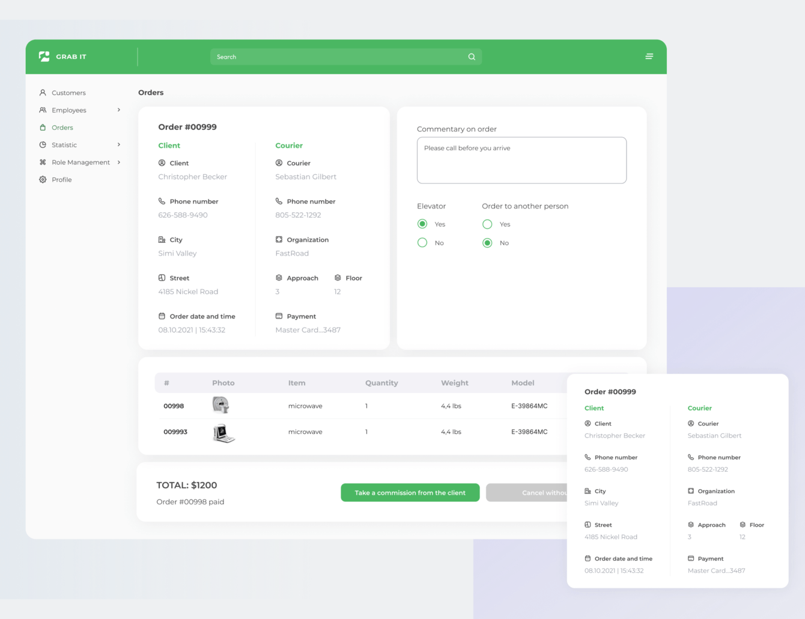The height and width of the screenshot is (619, 805).
Task: Expand the Employees submenu chevron
Action: click(119, 110)
